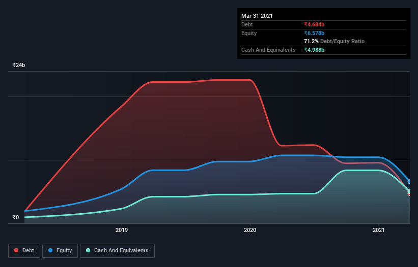Click the 2021 x-axis label
This screenshot has height=267, width=418.
coord(379,230)
